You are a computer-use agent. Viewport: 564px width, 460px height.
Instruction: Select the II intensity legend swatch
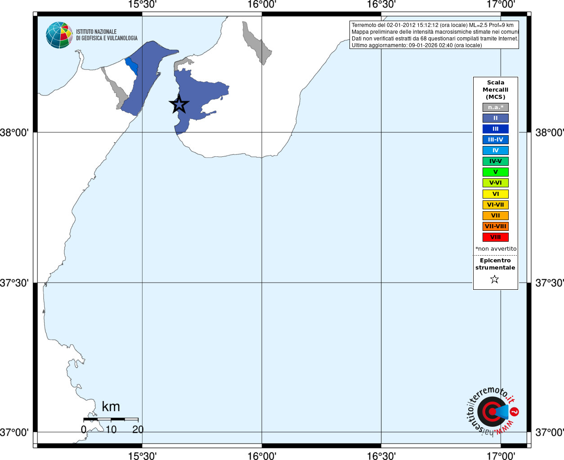pyautogui.click(x=496, y=118)
